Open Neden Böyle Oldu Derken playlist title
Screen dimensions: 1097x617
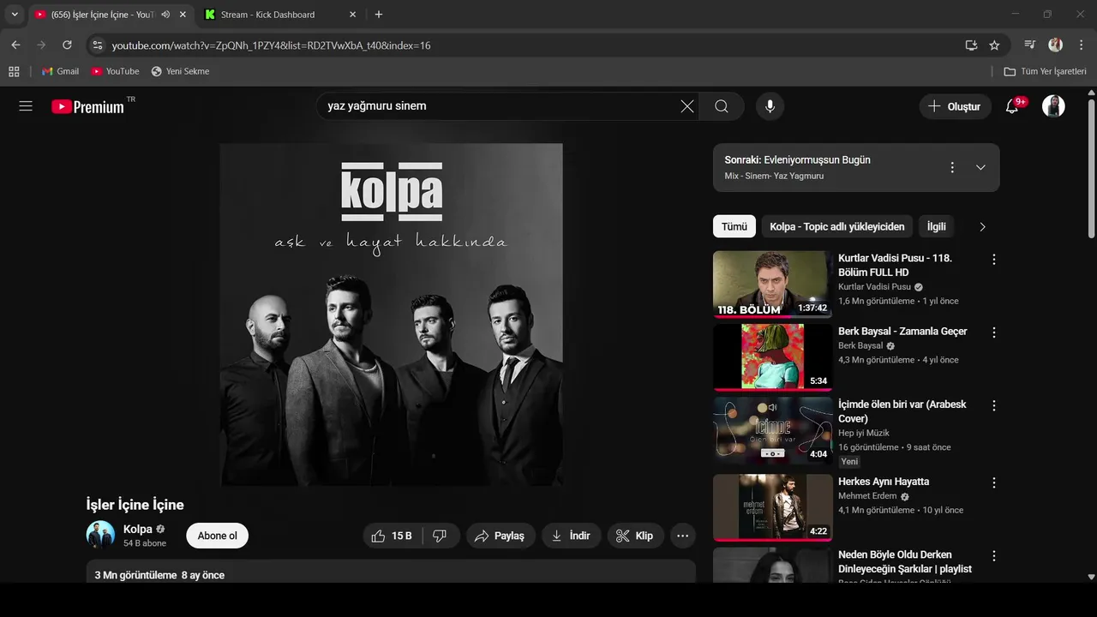pos(905,561)
